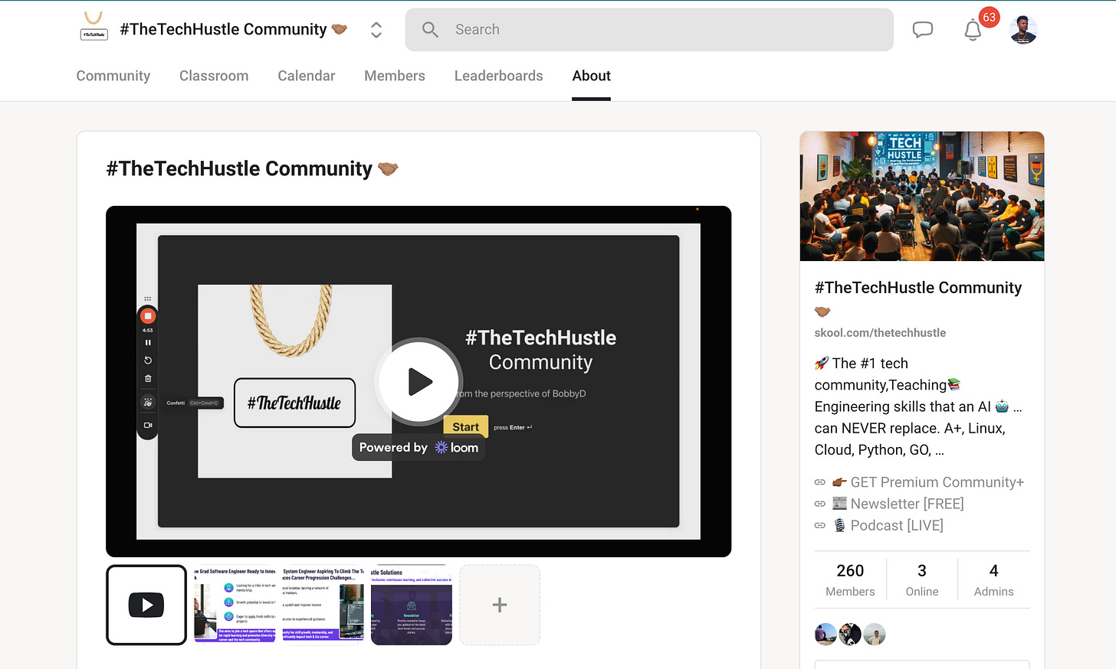The height and width of the screenshot is (669, 1116).
Task: Click the confetti effects icon
Action: [x=148, y=402]
